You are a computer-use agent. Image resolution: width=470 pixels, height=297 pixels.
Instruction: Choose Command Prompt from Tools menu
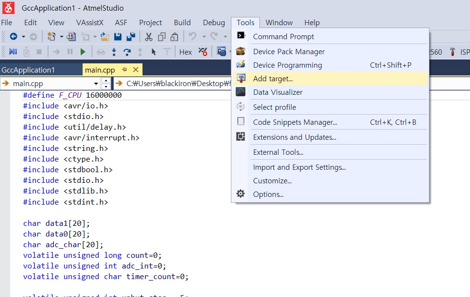(330, 36)
